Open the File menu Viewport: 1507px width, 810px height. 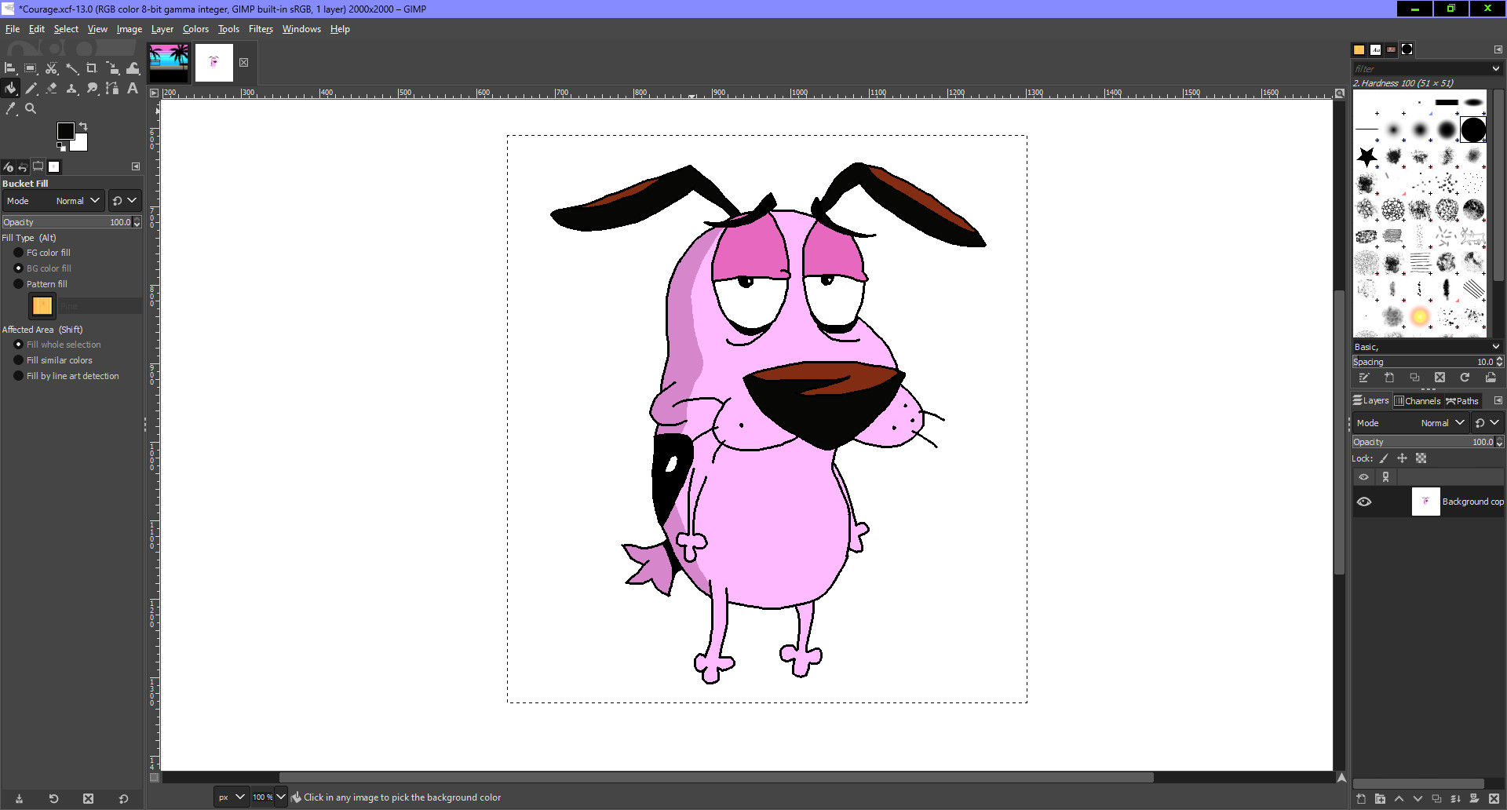[13, 29]
